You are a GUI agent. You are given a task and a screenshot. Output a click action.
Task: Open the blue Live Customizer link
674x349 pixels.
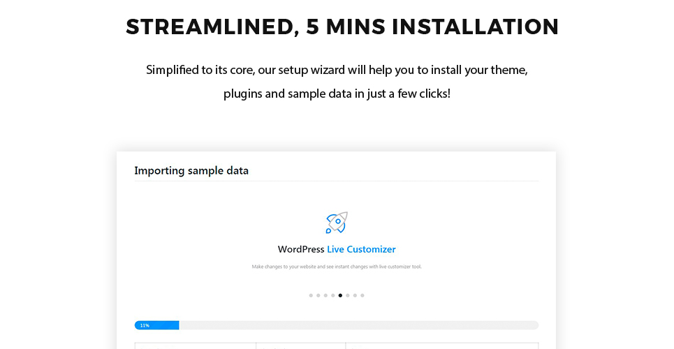pos(361,249)
